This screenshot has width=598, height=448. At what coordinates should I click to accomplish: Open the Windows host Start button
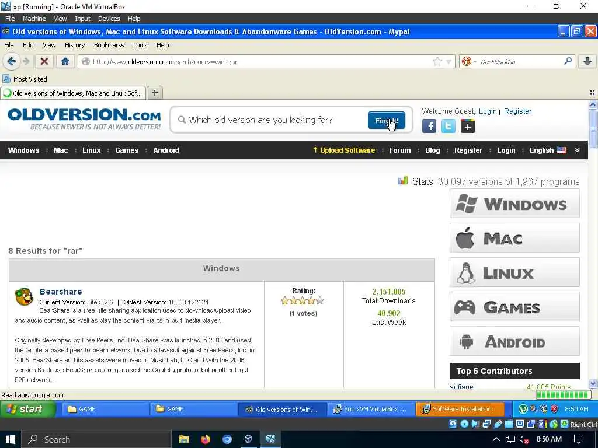pyautogui.click(x=11, y=439)
